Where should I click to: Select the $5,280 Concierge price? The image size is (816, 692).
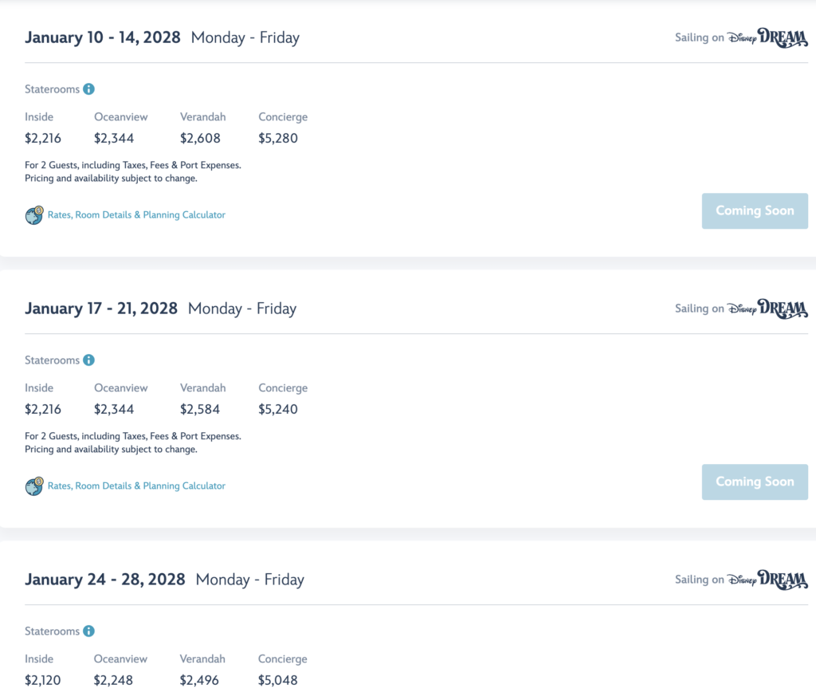pyautogui.click(x=278, y=139)
